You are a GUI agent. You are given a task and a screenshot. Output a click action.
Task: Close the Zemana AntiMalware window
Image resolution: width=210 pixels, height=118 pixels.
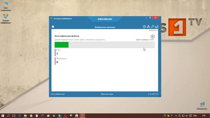click(155, 18)
